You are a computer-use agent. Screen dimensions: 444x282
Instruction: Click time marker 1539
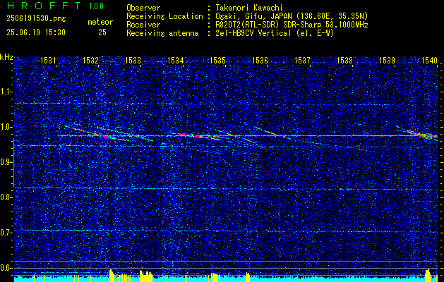click(387, 60)
